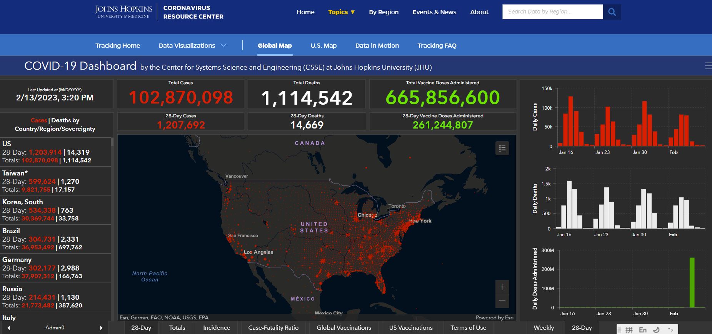This screenshot has height=334, width=712.
Task: Click the Johns Hopkins University logo
Action: (x=123, y=12)
